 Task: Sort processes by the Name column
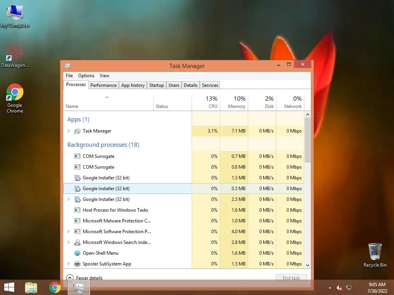point(108,103)
